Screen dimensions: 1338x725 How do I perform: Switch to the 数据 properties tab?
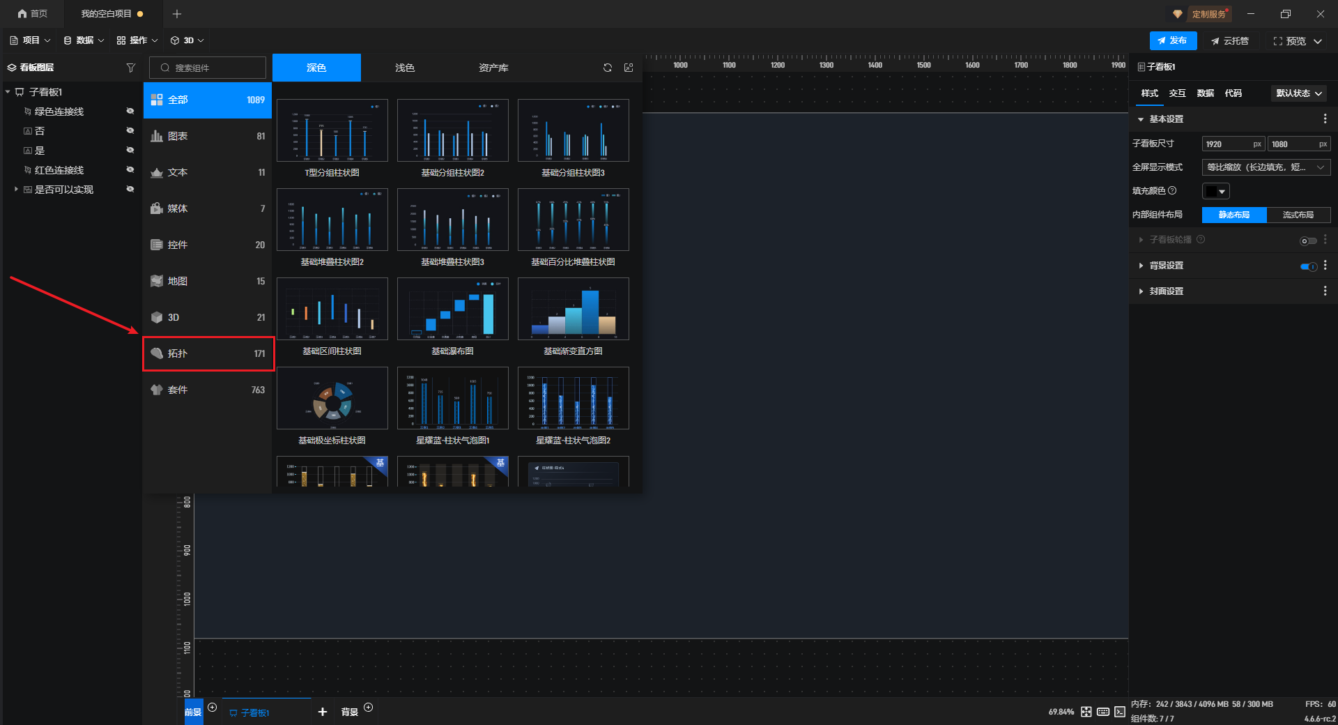pyautogui.click(x=1205, y=93)
